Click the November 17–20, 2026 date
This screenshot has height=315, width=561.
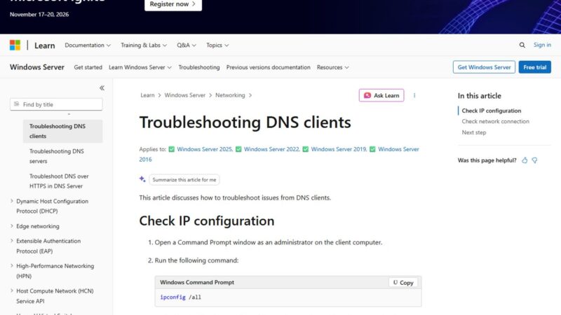pos(39,14)
